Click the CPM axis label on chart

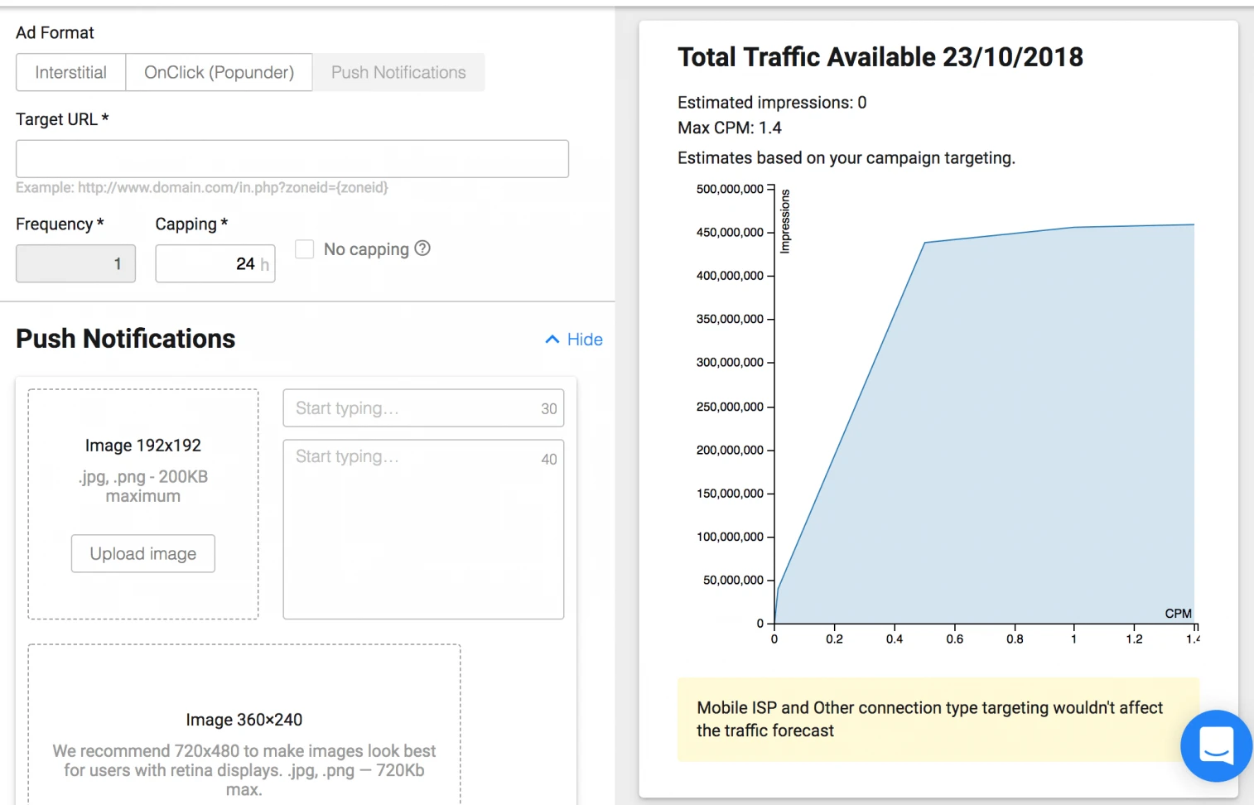pyautogui.click(x=1178, y=614)
